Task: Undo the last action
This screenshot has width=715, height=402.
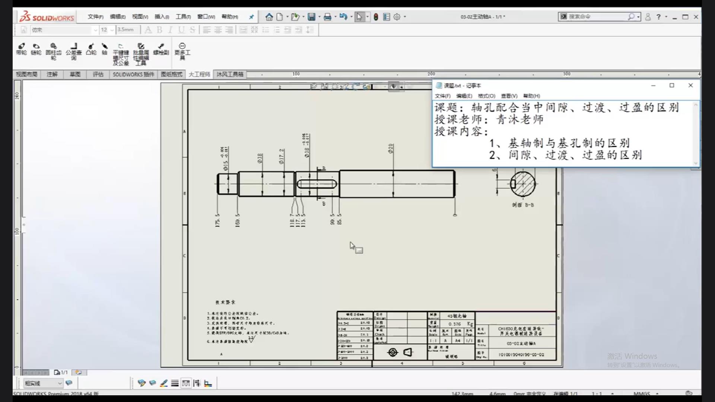Action: tap(343, 17)
